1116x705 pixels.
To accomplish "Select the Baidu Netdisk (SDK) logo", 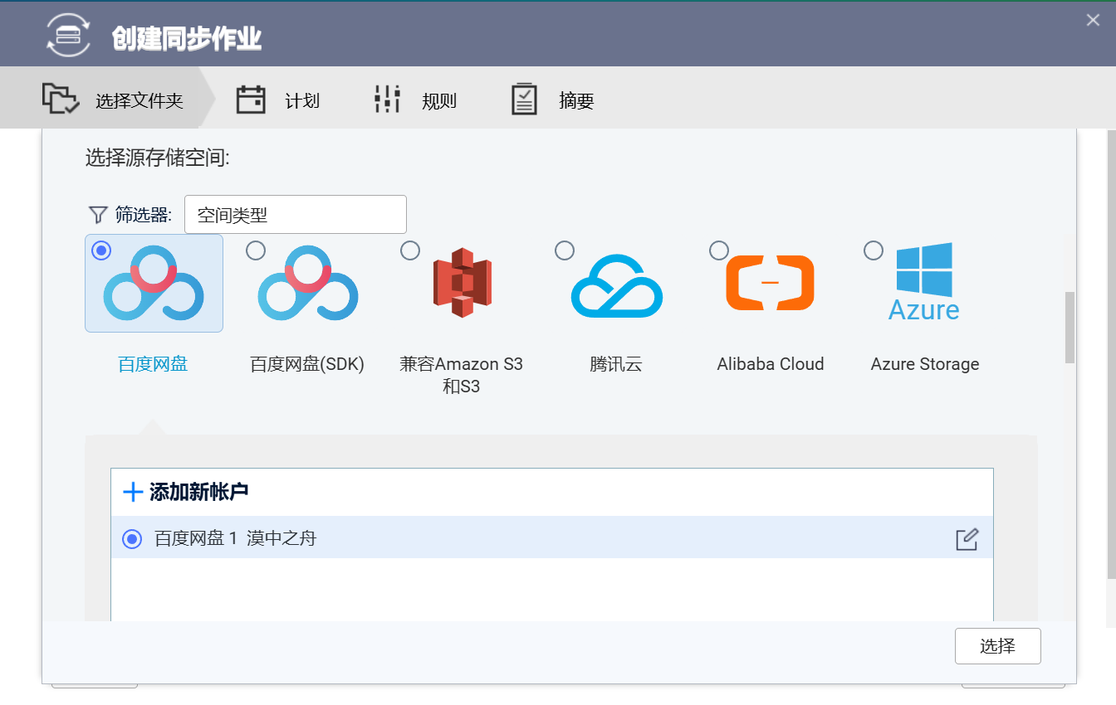I will [307, 284].
